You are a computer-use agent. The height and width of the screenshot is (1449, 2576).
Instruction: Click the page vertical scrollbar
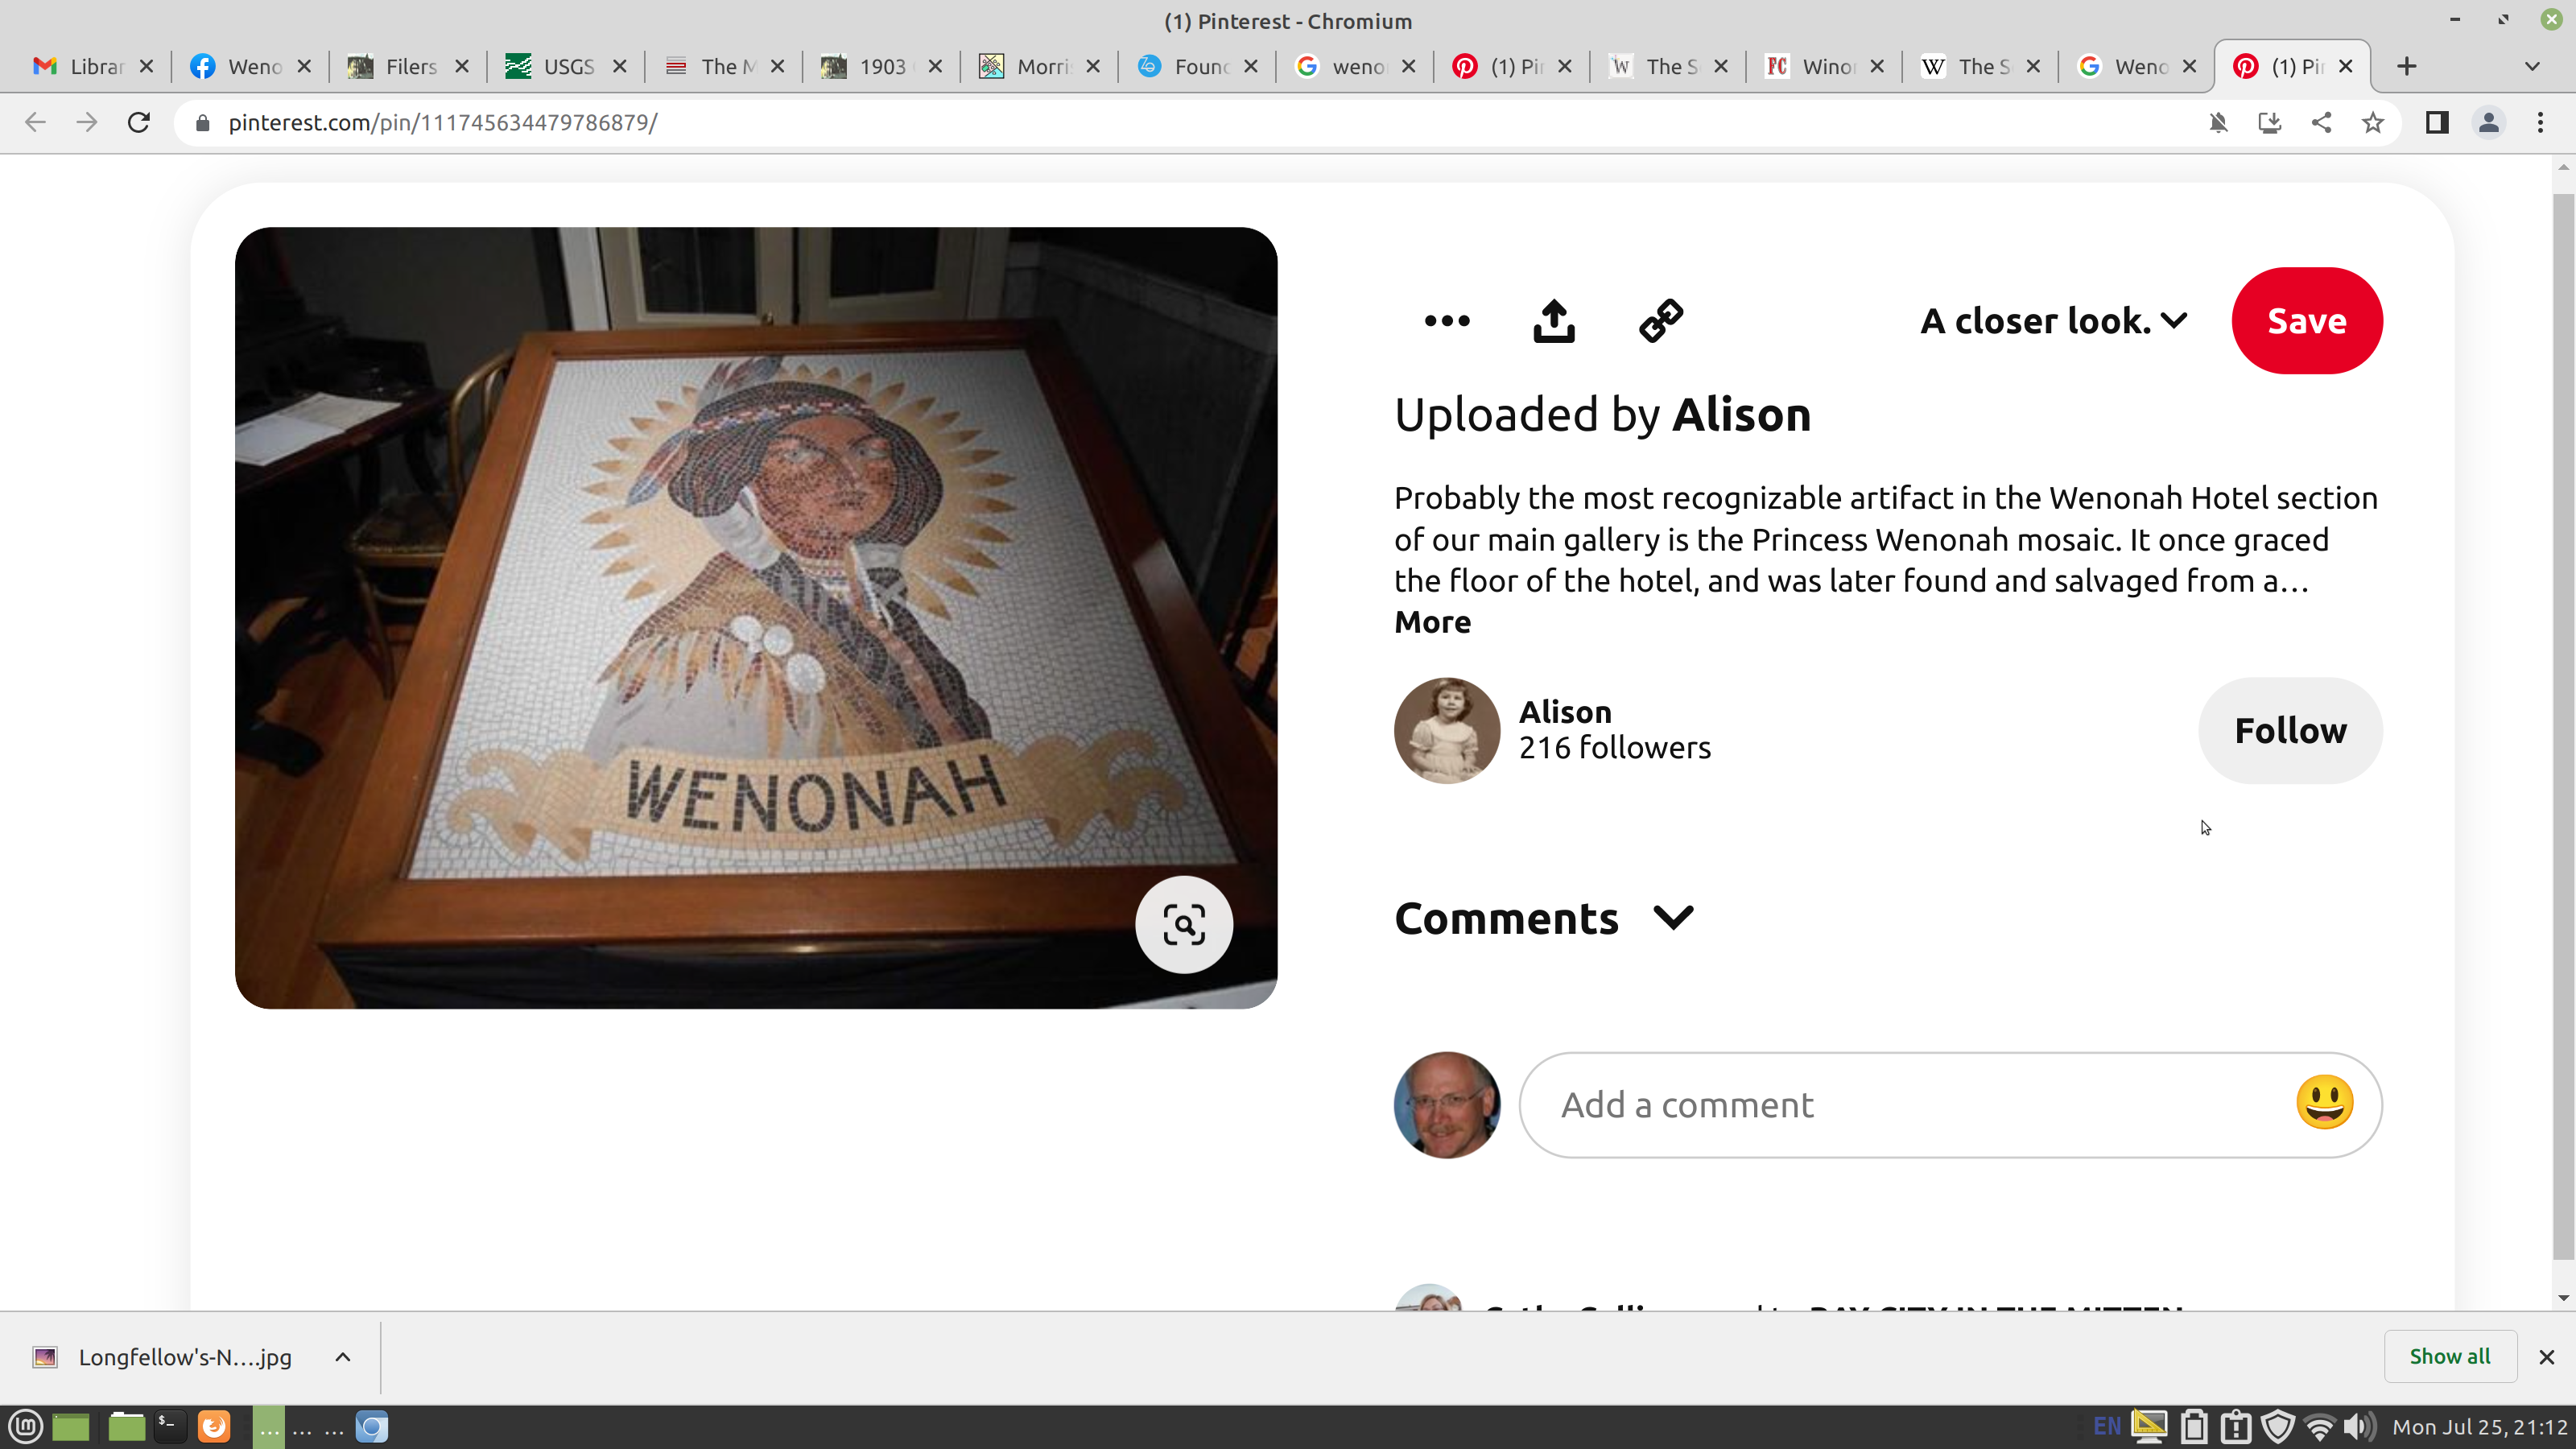[x=2563, y=726]
